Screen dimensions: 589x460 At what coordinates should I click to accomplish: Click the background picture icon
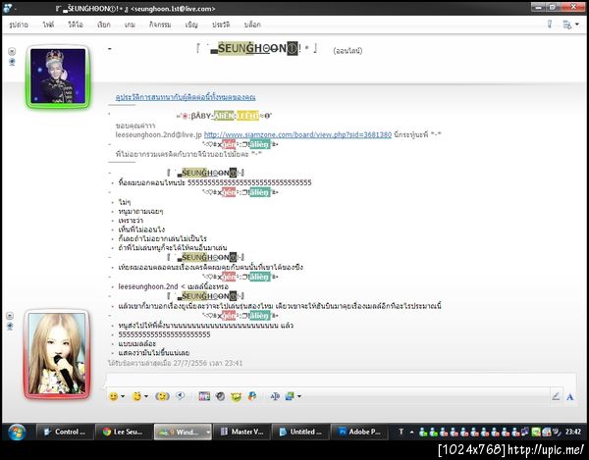[x=290, y=396]
